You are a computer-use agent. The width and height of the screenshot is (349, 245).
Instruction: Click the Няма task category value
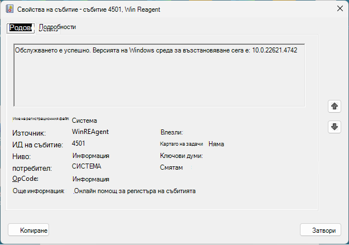[216, 144]
